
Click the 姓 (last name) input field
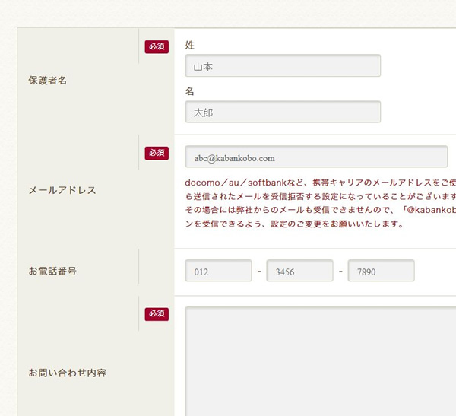[282, 66]
